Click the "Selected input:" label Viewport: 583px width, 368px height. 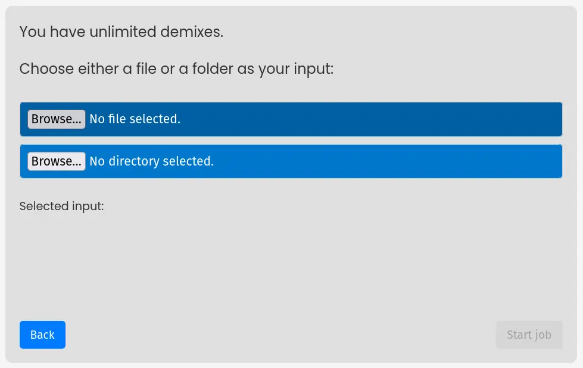coord(61,207)
